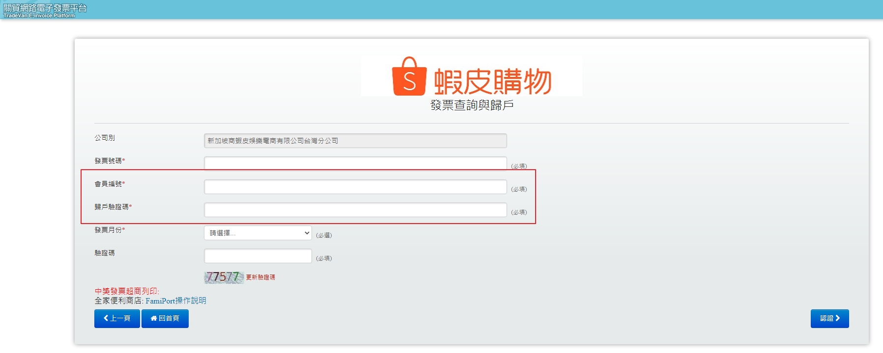Open the FamiPort操作說明 link
This screenshot has width=883, height=353.
click(175, 301)
